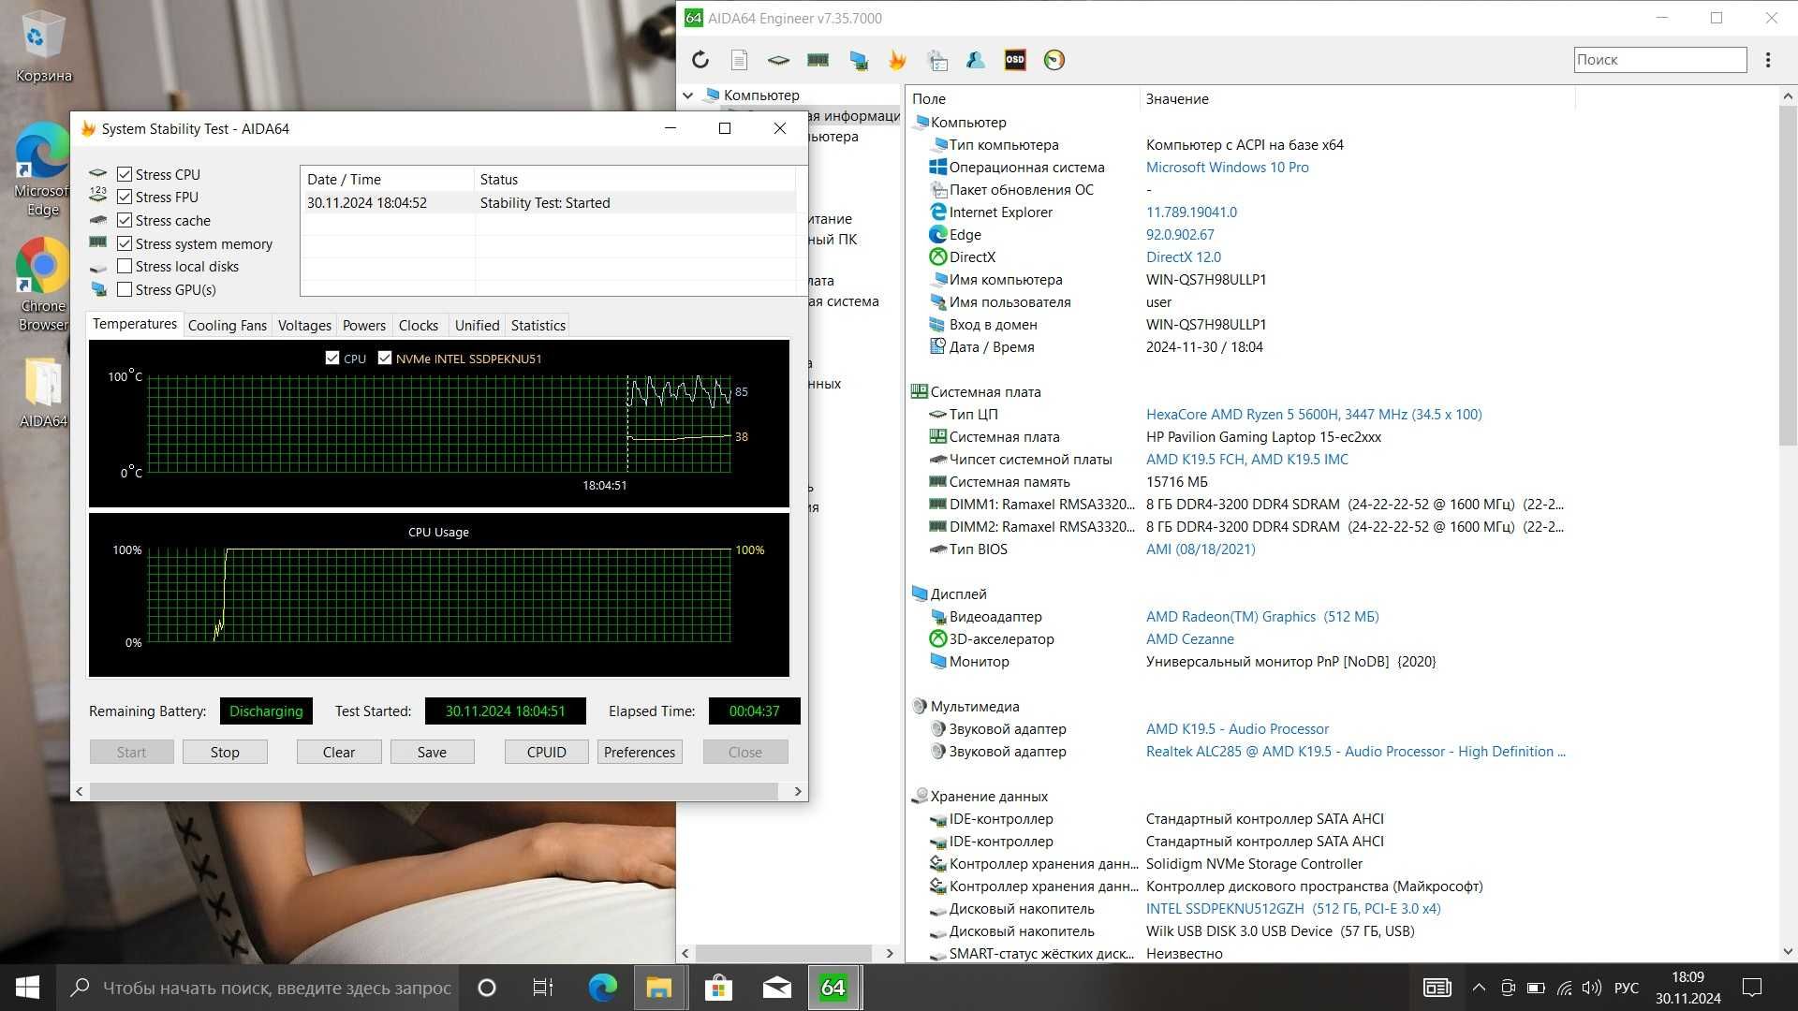Open Chrome Browser desktop shortcut
Image resolution: width=1798 pixels, height=1011 pixels.
click(42, 285)
